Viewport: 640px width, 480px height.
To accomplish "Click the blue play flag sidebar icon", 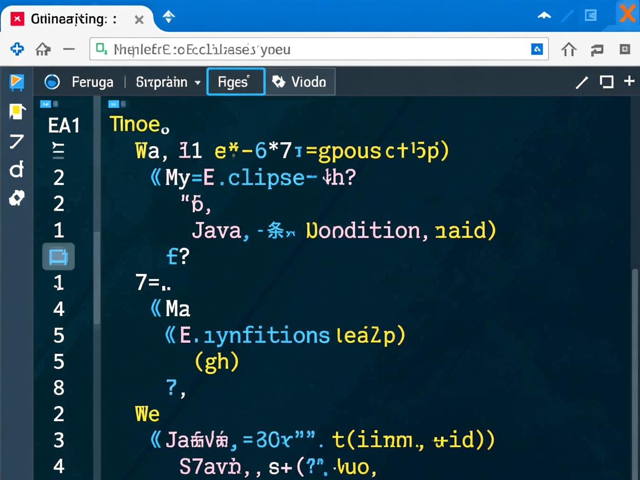I will (17, 82).
